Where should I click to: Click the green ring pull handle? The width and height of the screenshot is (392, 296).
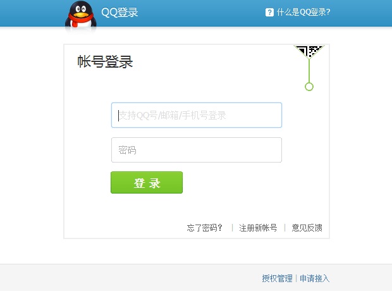(309, 87)
